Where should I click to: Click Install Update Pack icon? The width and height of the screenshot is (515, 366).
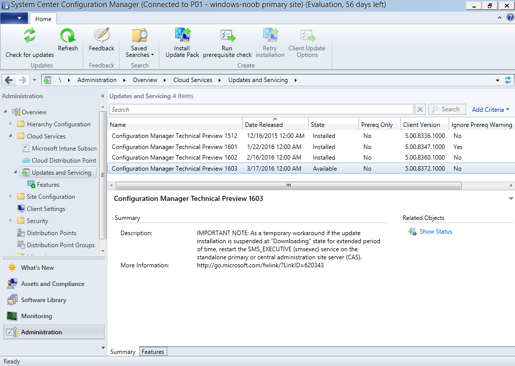click(182, 35)
